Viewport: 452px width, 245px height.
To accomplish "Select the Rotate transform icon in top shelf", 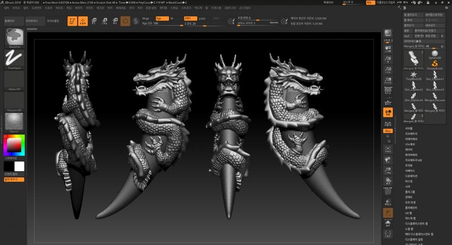I will pyautogui.click(x=115, y=21).
